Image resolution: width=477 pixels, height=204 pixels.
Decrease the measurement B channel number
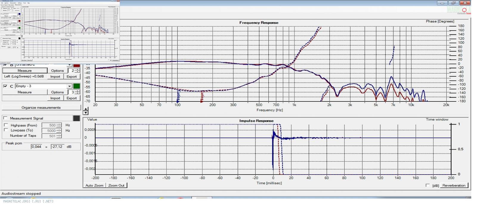[78, 72]
